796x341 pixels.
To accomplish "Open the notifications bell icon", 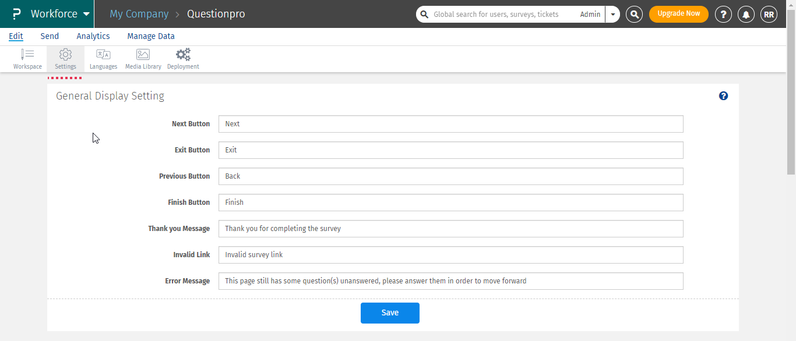I will [746, 15].
